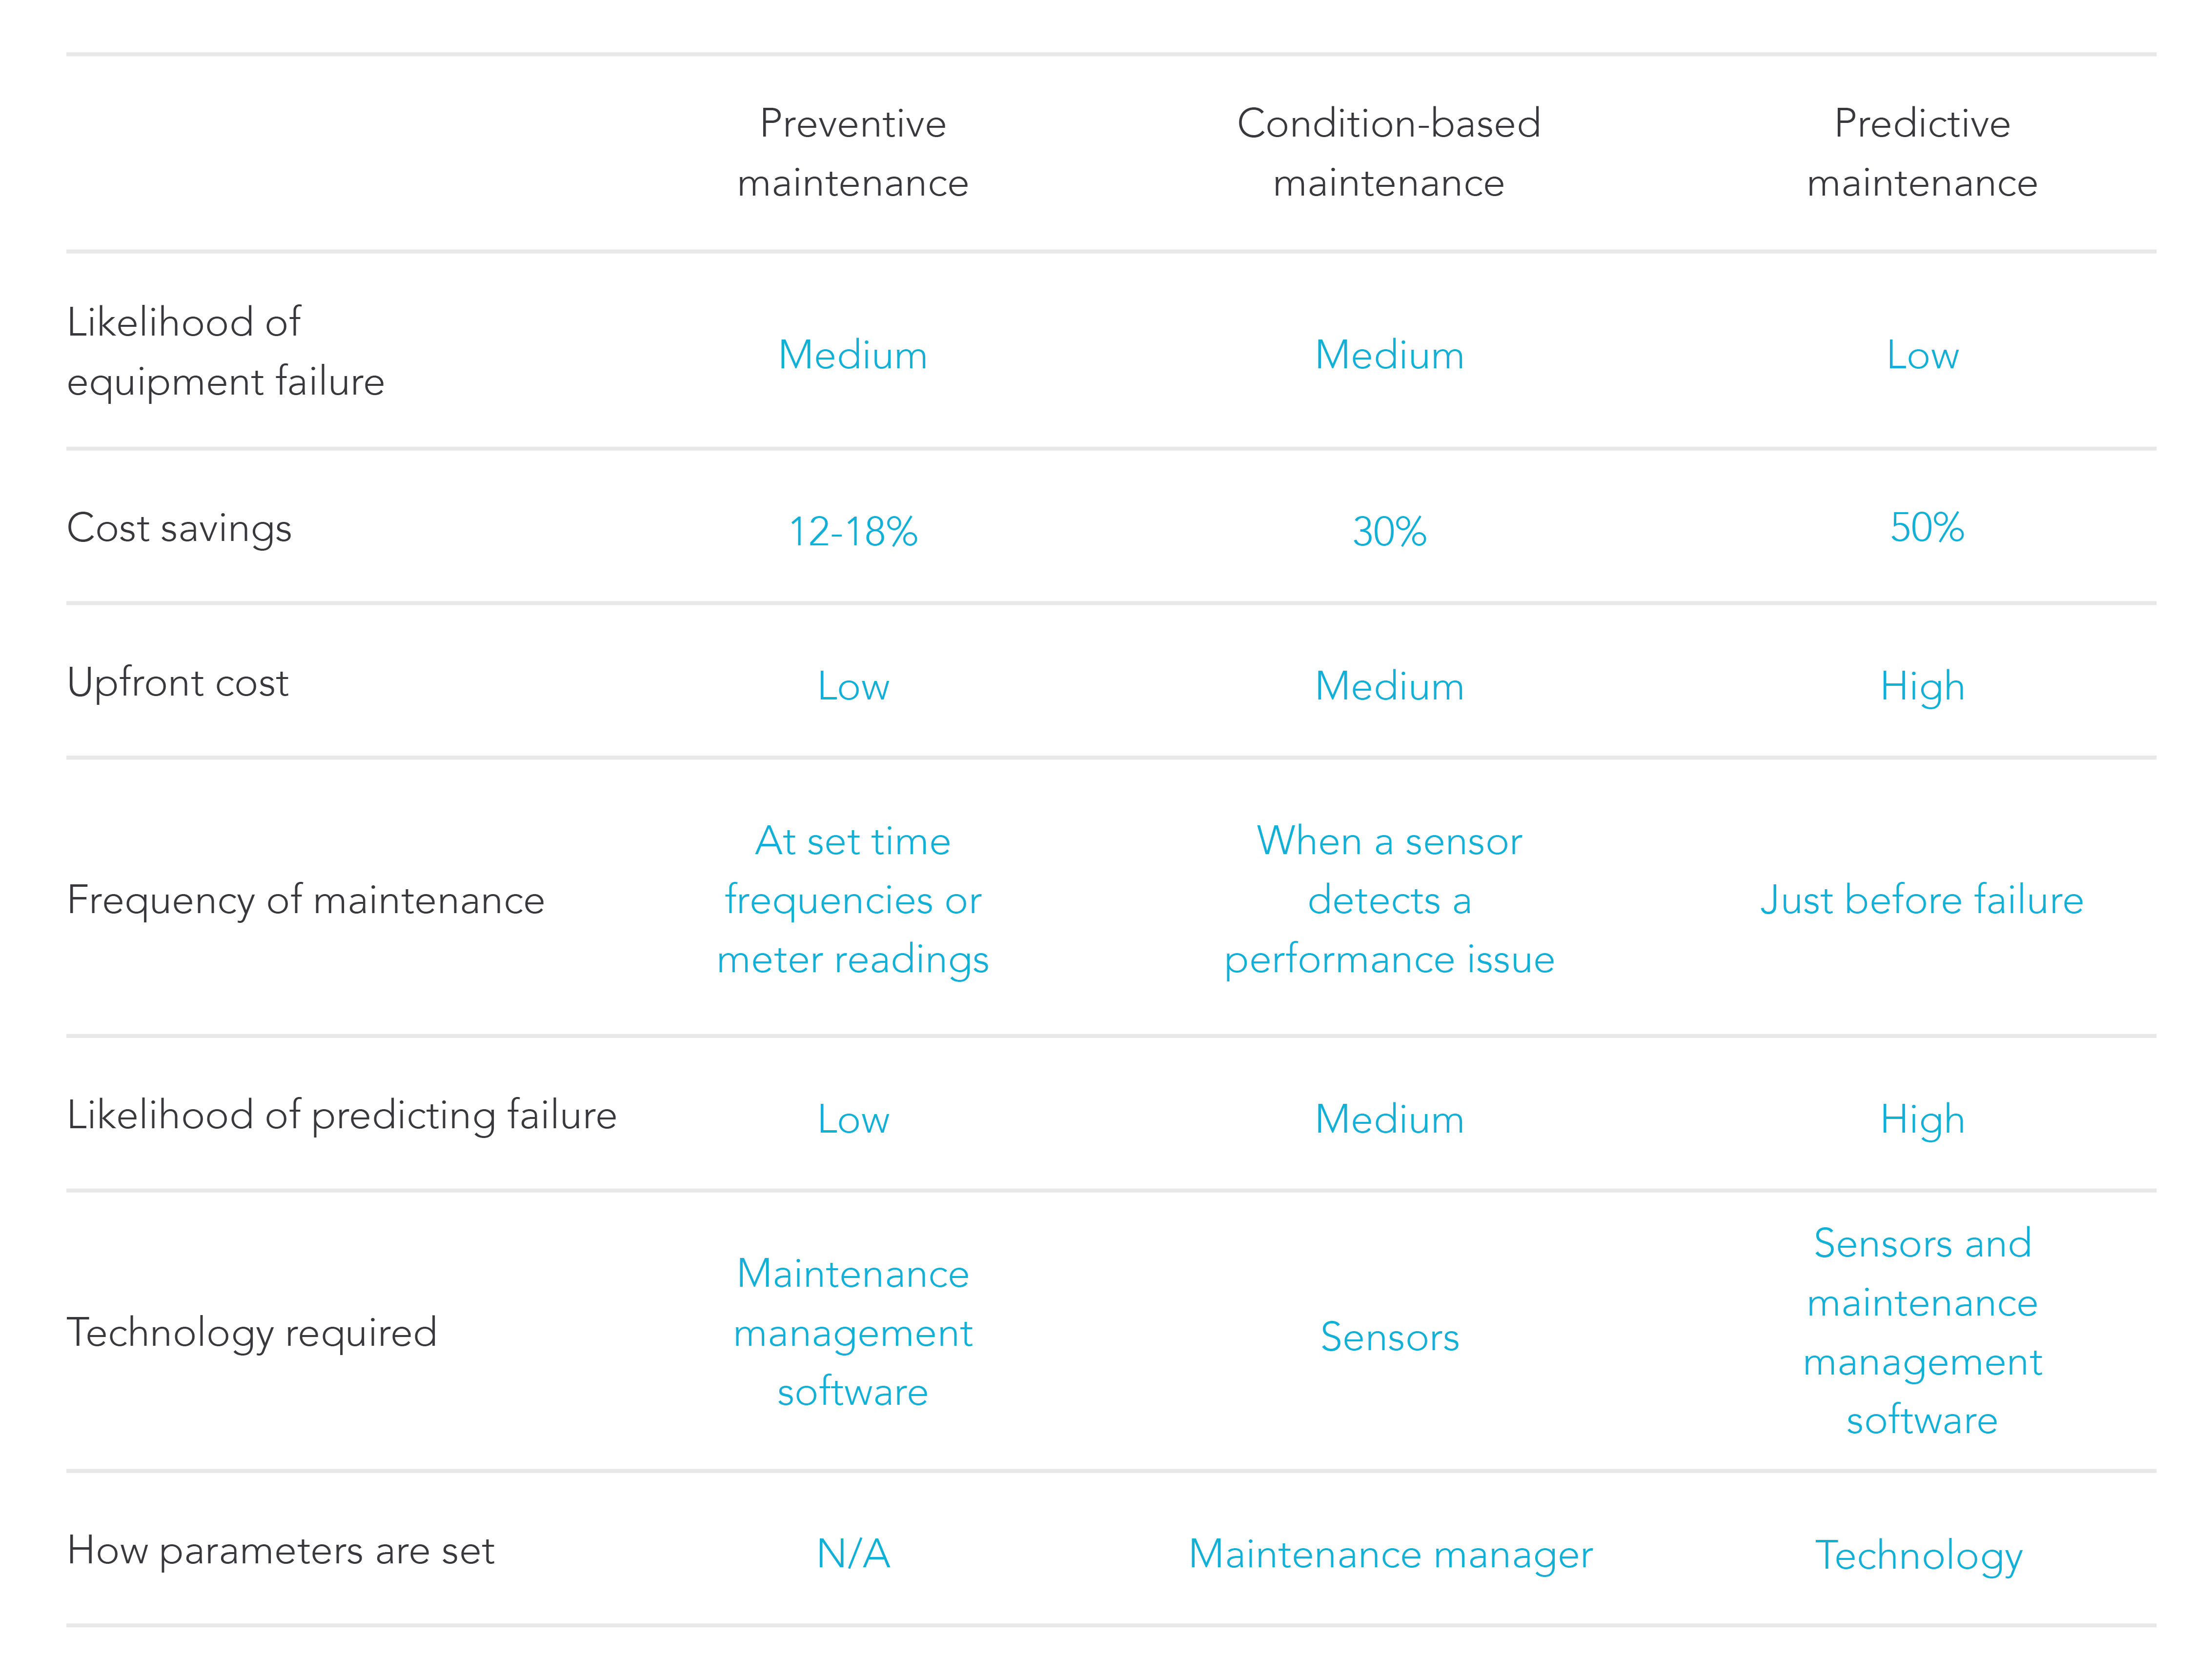Click the Frequency of maintenance row label
This screenshot has height=1676, width=2212.
tap(305, 900)
